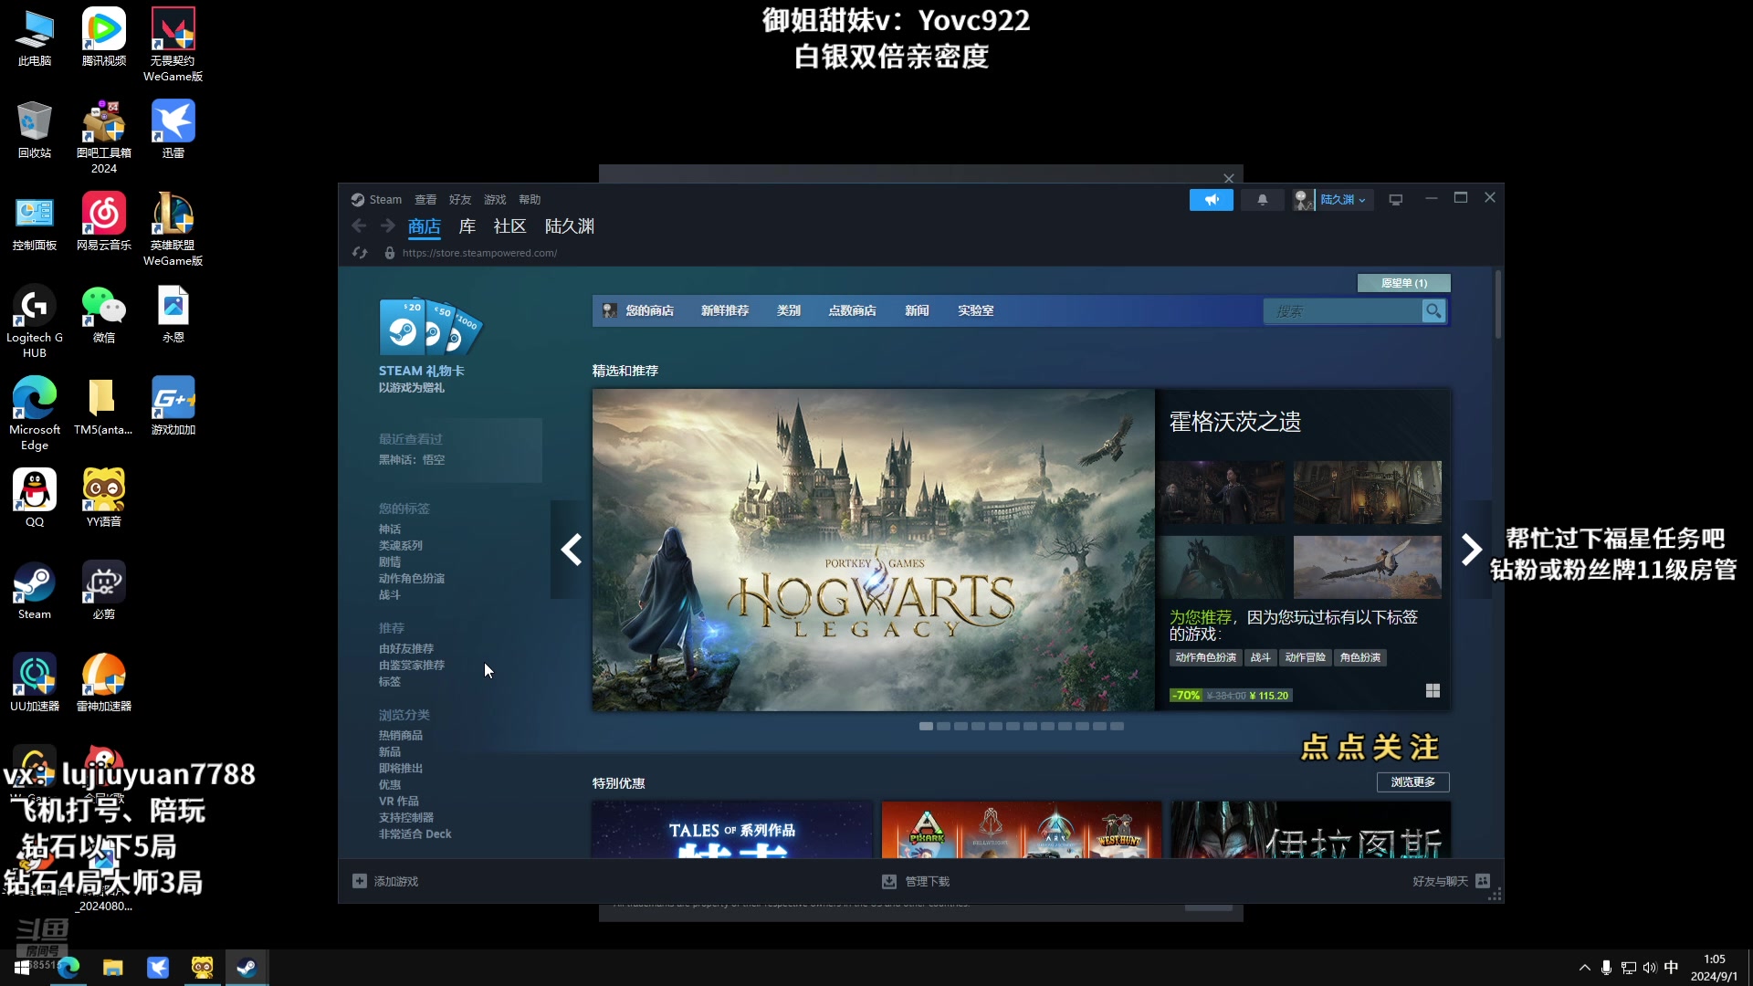Open the 好友与聊天 panel
Viewport: 1753px width, 986px height.
tap(1451, 882)
